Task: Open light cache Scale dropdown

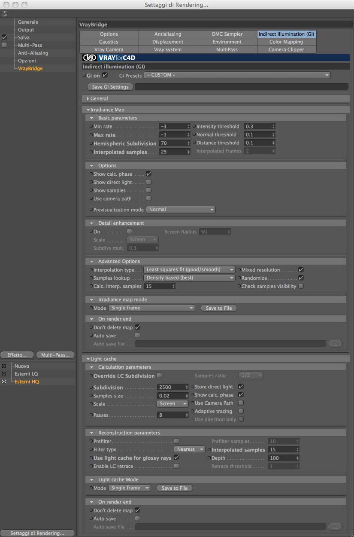Action: point(172,404)
